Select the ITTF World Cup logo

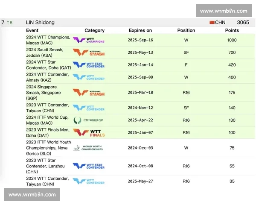88,120
